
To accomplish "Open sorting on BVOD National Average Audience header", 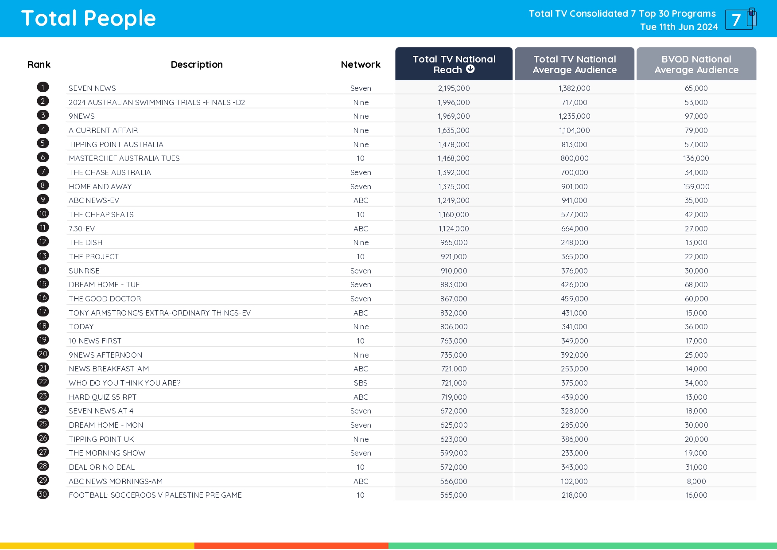I will tap(695, 64).
